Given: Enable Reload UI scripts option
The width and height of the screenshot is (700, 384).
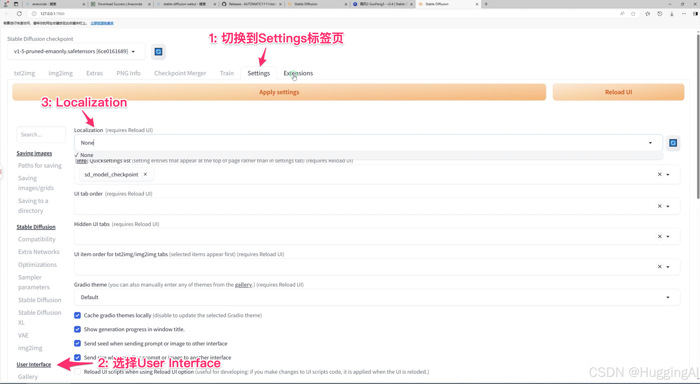Looking at the screenshot, I should 78,371.
